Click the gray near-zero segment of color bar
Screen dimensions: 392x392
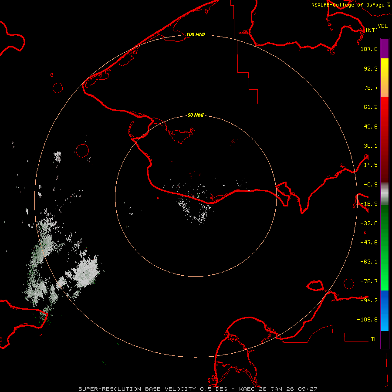(x=385, y=194)
